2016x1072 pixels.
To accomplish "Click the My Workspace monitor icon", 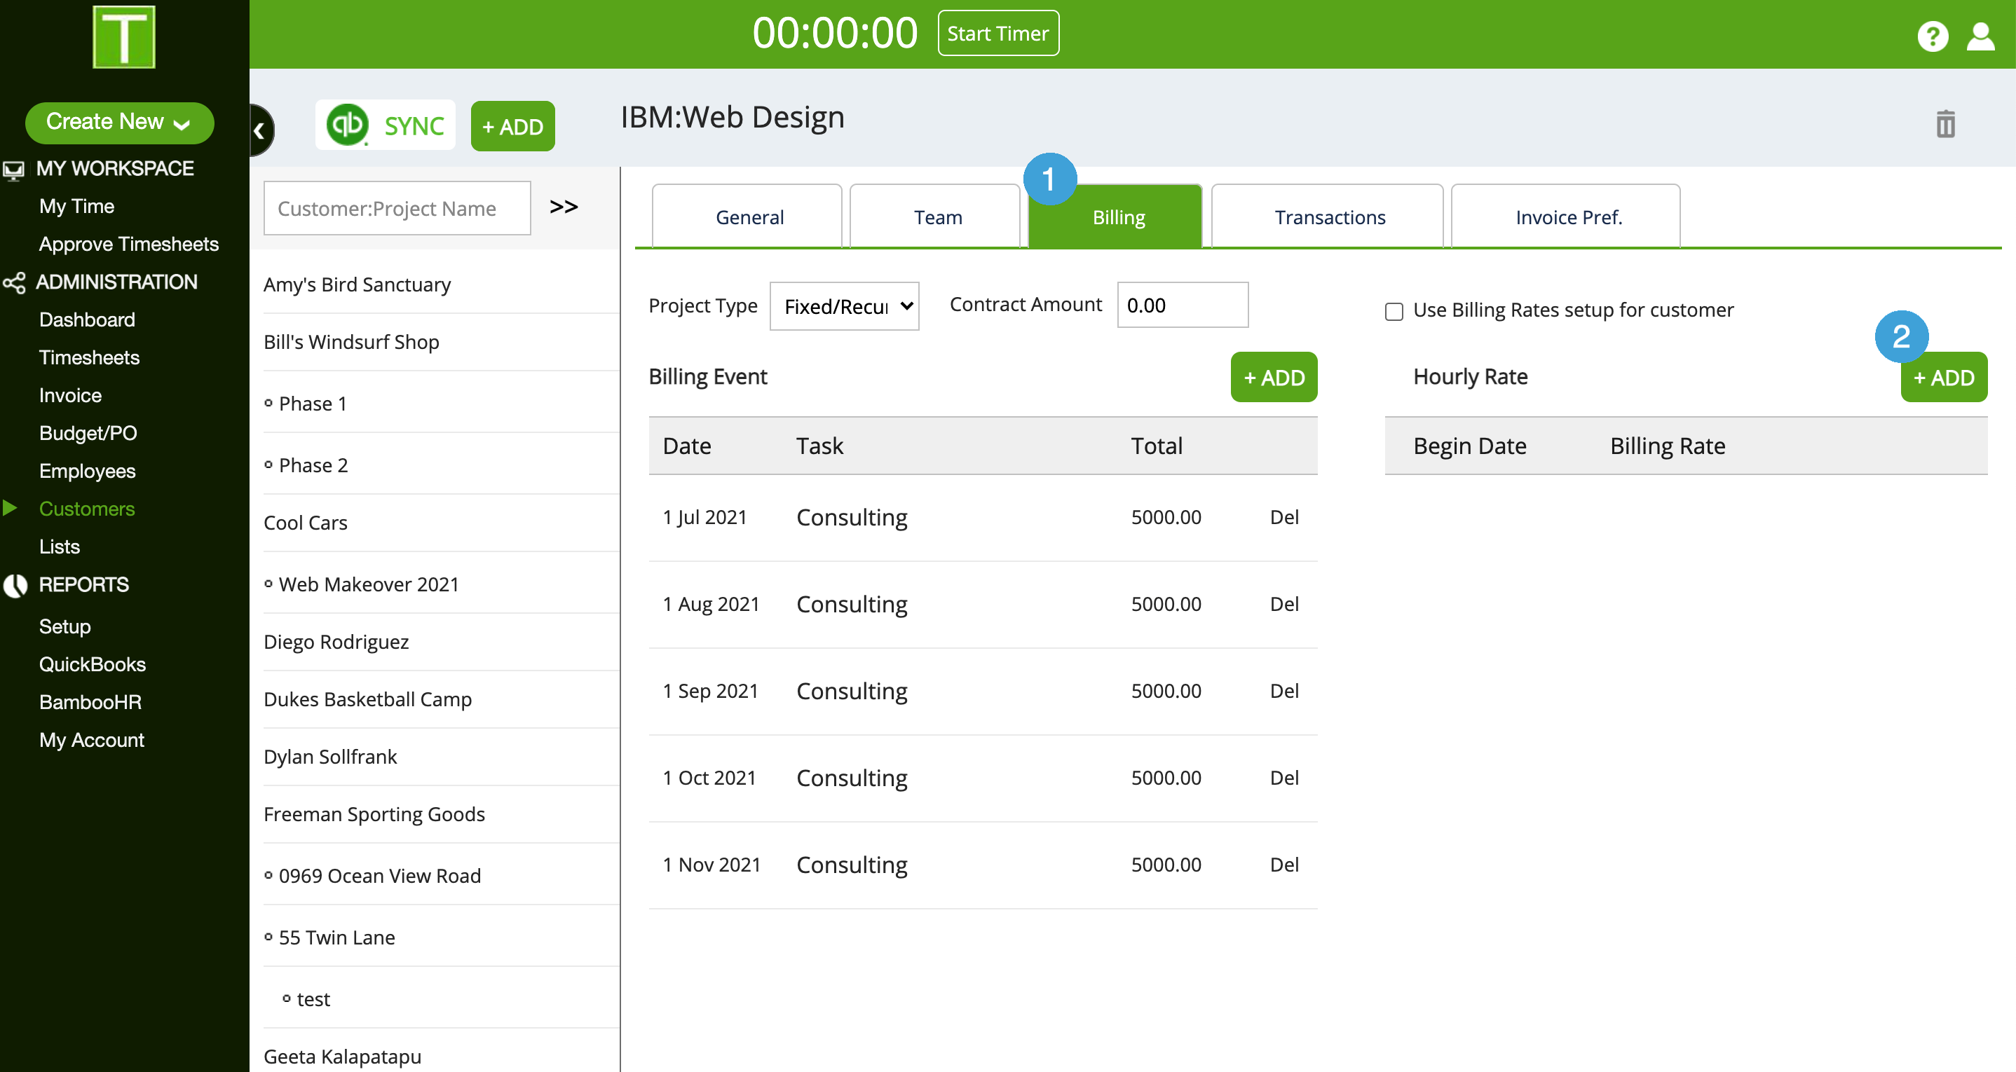I will [13, 169].
